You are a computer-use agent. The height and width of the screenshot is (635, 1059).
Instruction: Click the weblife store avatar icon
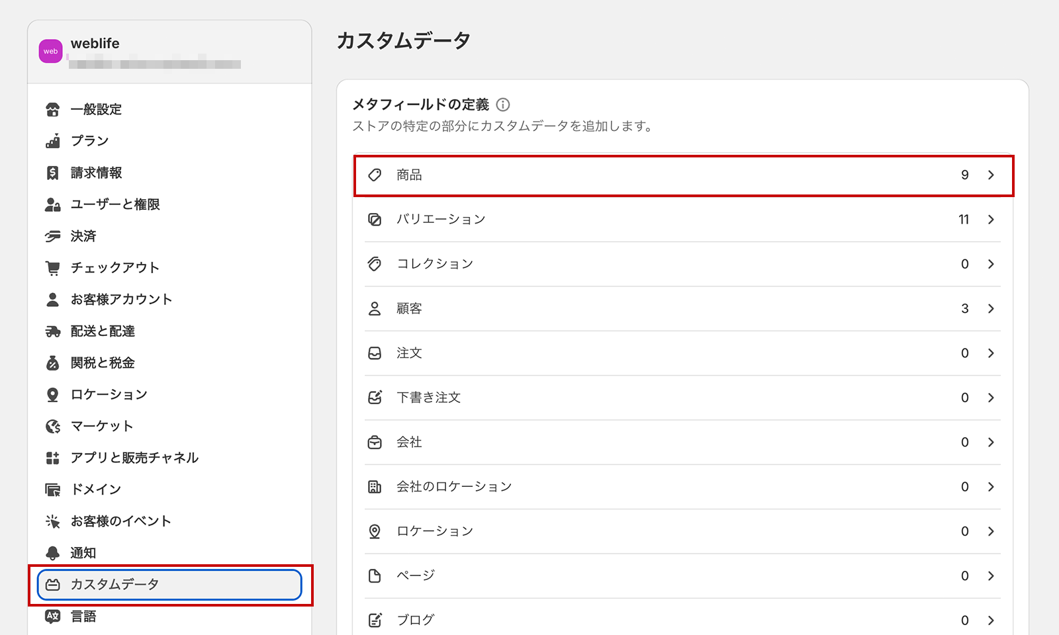point(50,51)
